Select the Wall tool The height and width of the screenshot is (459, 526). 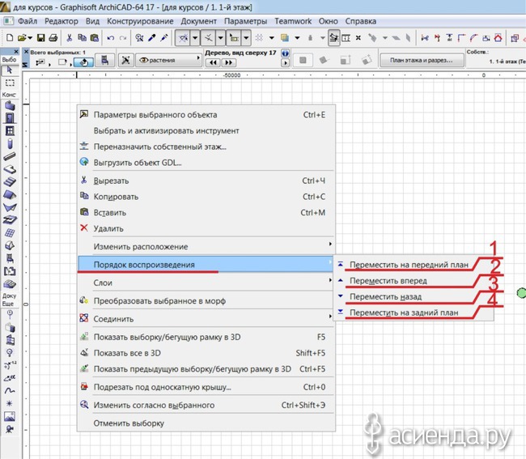point(10,106)
